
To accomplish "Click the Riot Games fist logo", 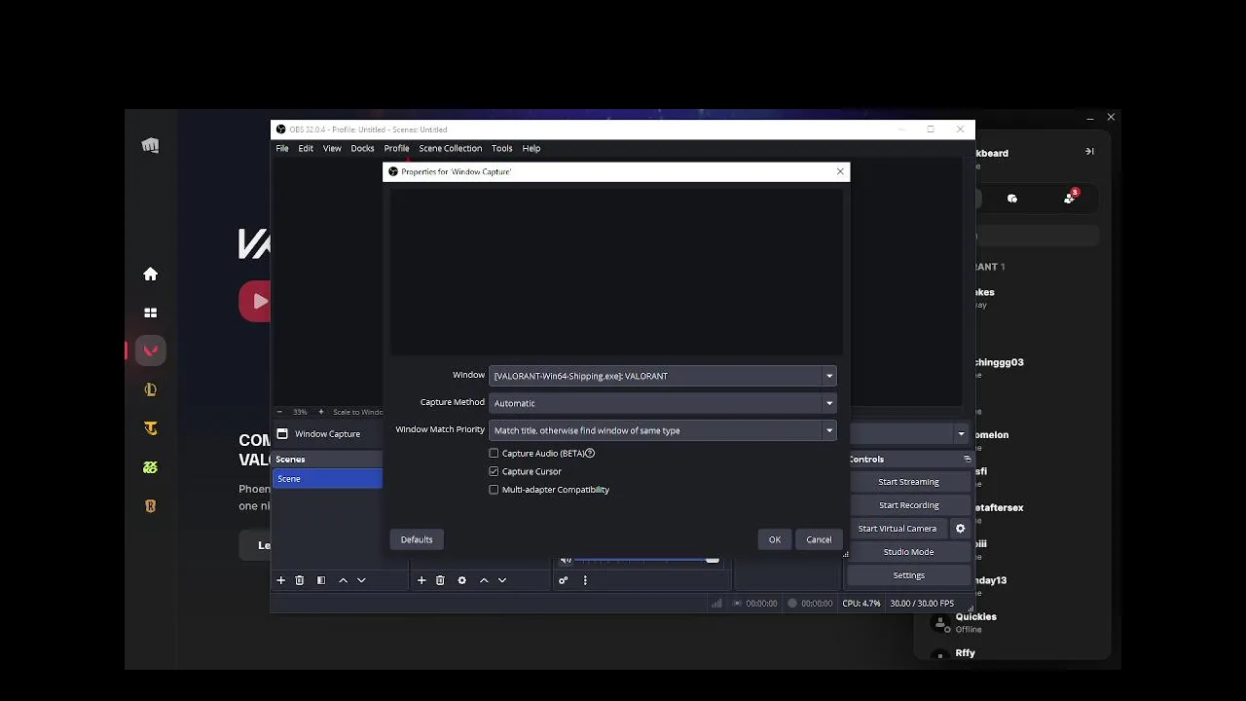I will click(150, 145).
